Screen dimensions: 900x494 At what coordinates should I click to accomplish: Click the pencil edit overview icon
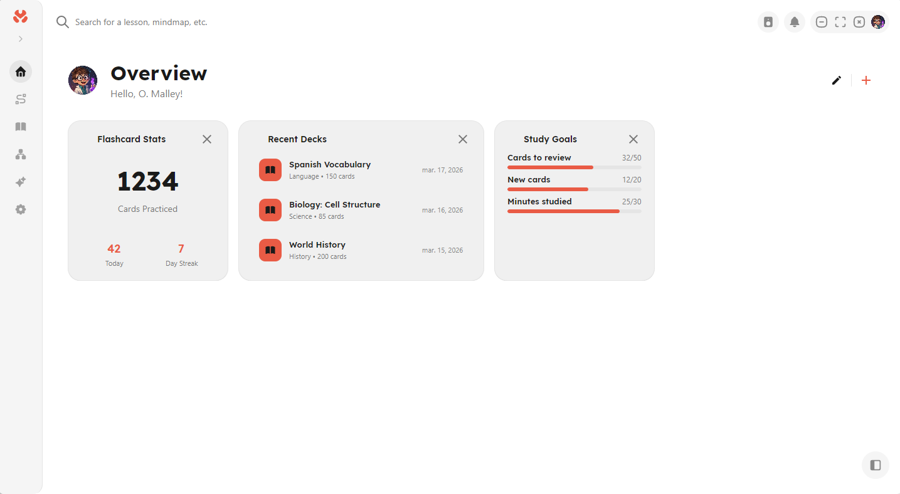coord(836,80)
